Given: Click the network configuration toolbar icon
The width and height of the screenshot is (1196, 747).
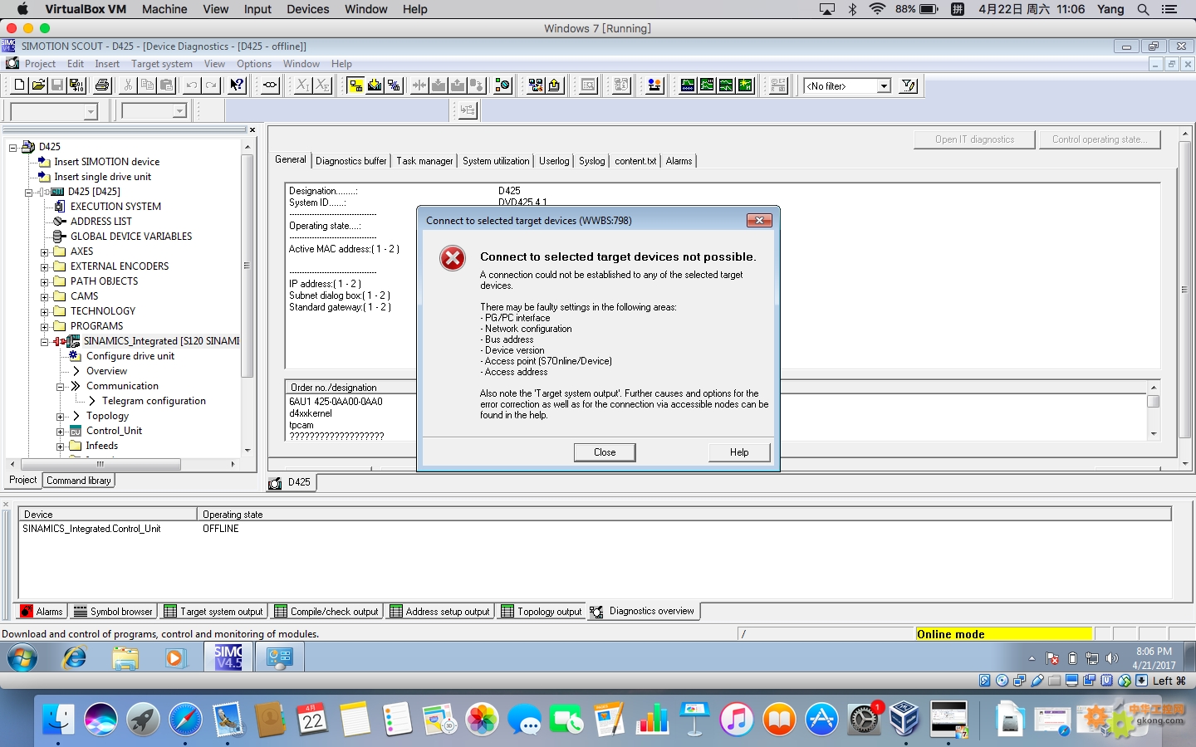Looking at the screenshot, I should tap(536, 85).
